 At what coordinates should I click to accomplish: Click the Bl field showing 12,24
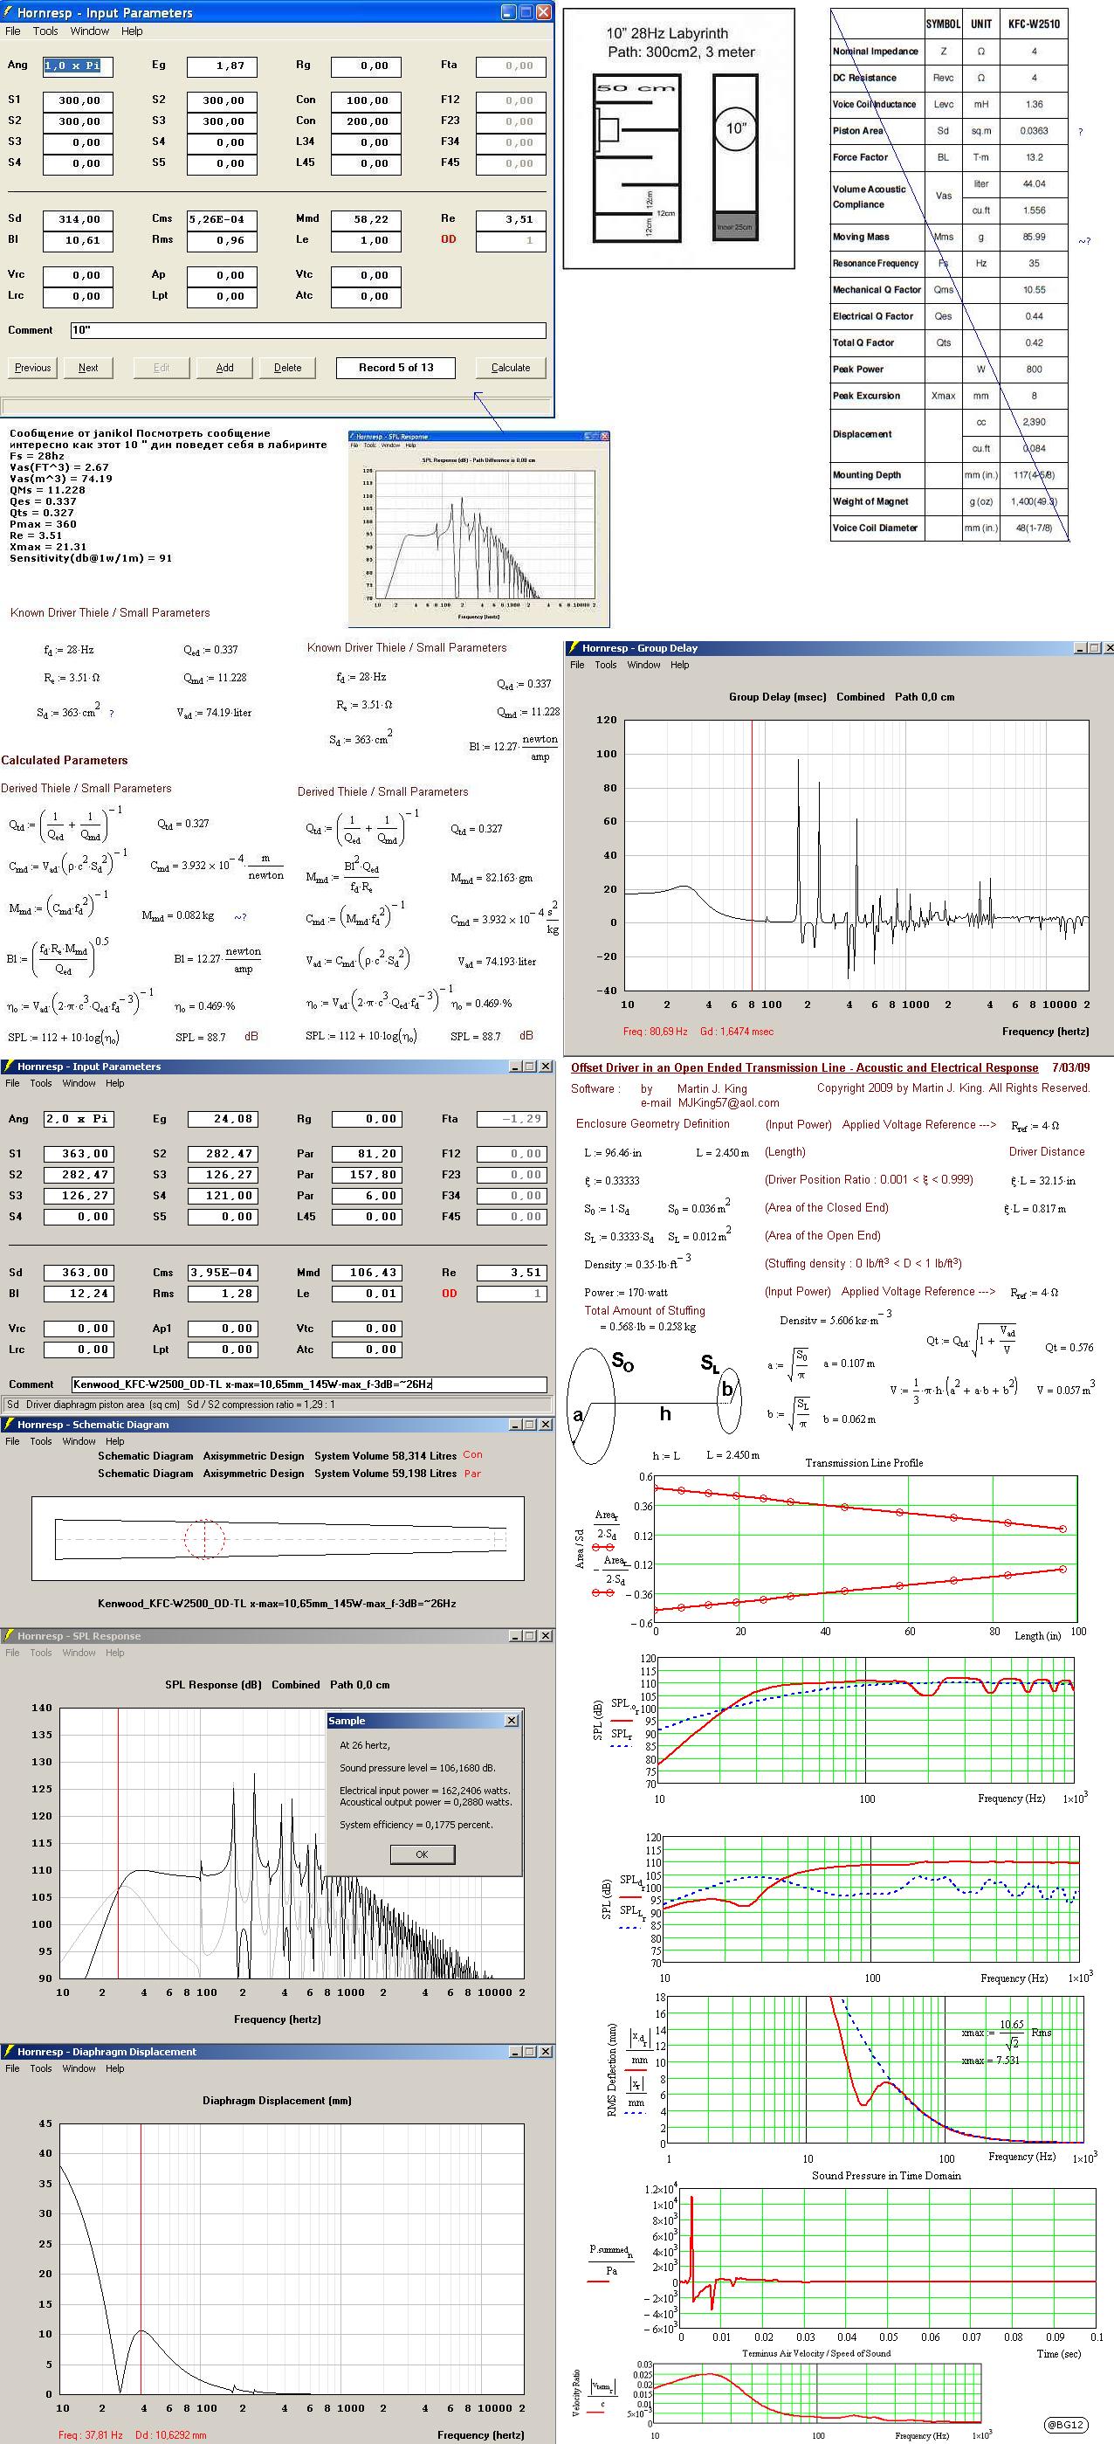pyautogui.click(x=79, y=1294)
